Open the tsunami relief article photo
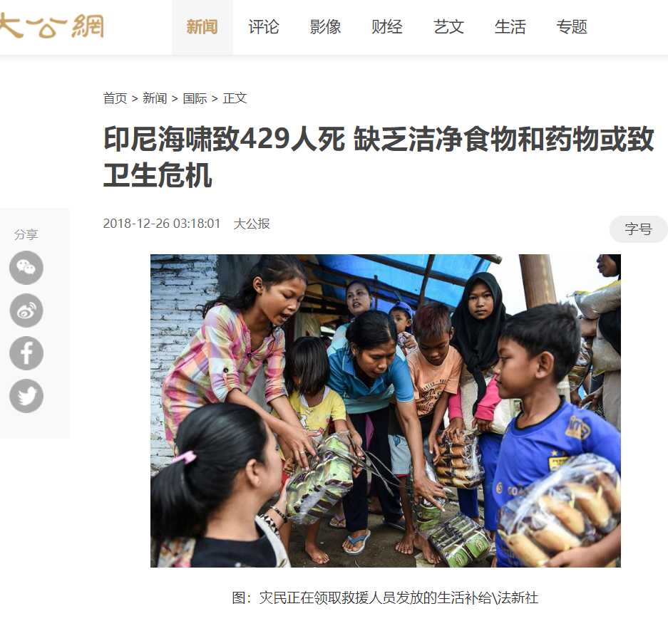 (x=386, y=411)
